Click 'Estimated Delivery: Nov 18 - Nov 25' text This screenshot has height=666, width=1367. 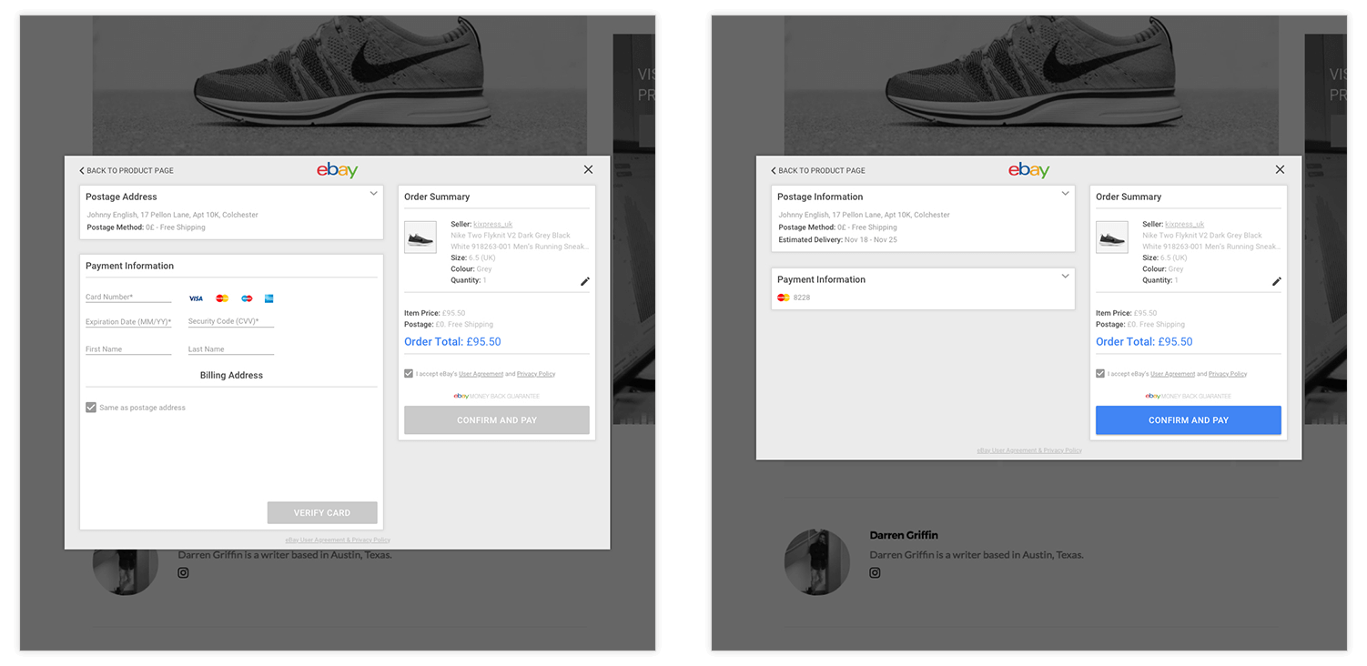837,240
